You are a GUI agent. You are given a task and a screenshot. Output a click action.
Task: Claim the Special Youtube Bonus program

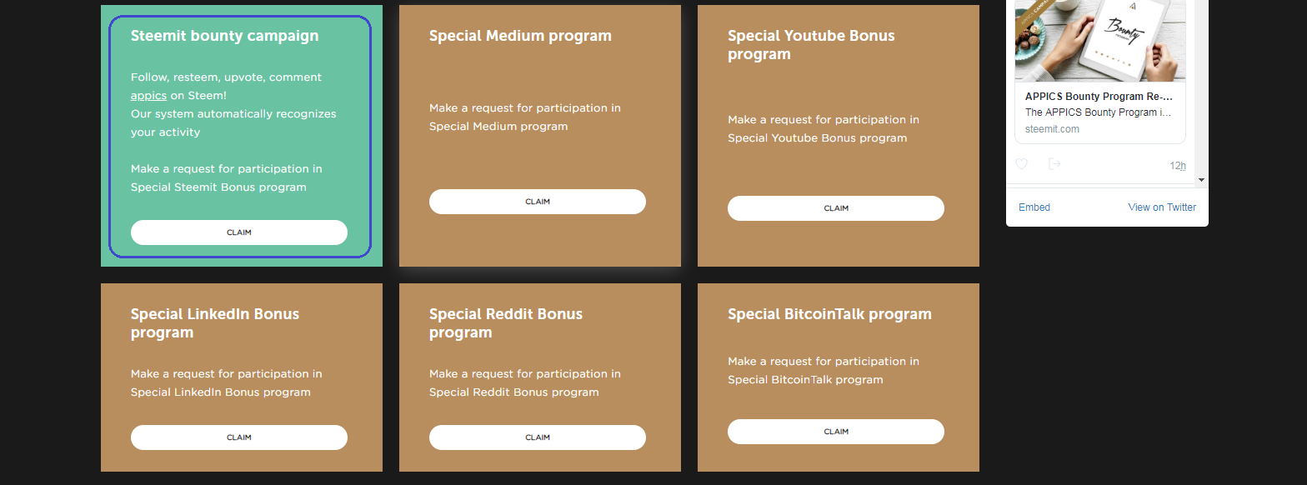(x=836, y=208)
